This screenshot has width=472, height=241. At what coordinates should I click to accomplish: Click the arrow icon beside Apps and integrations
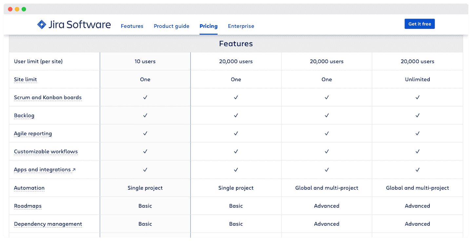74,170
